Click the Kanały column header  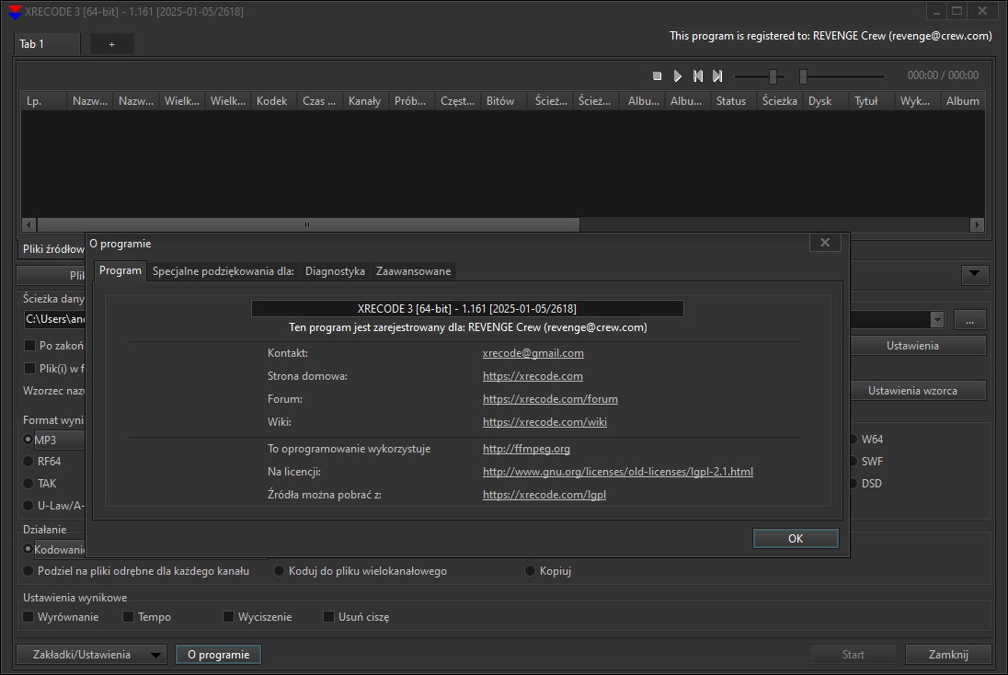click(x=366, y=101)
